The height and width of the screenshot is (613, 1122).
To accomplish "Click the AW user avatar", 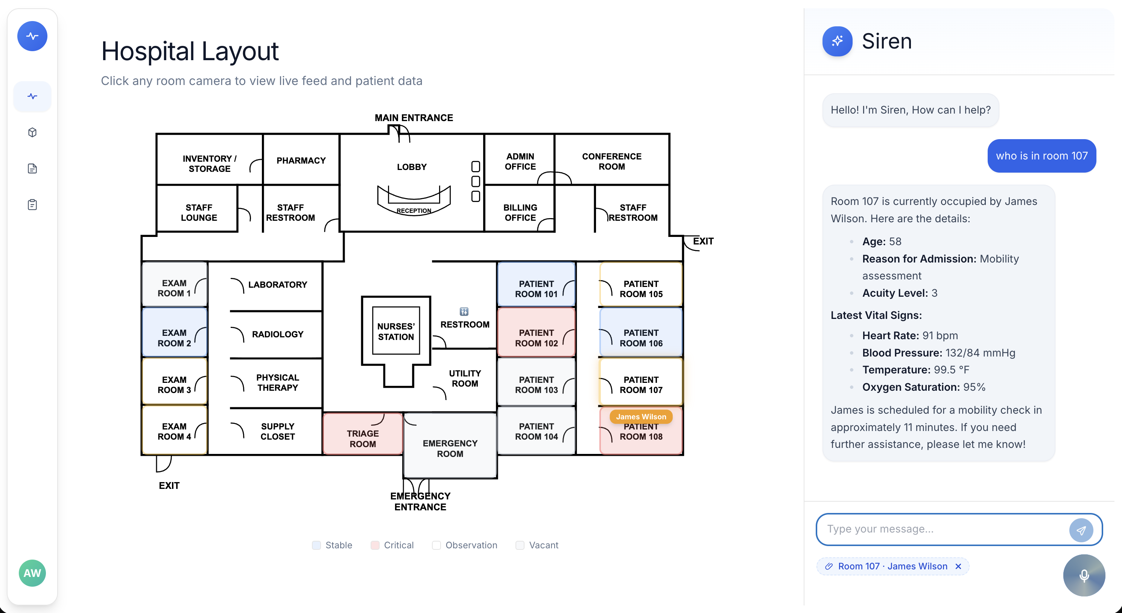I will point(32,573).
